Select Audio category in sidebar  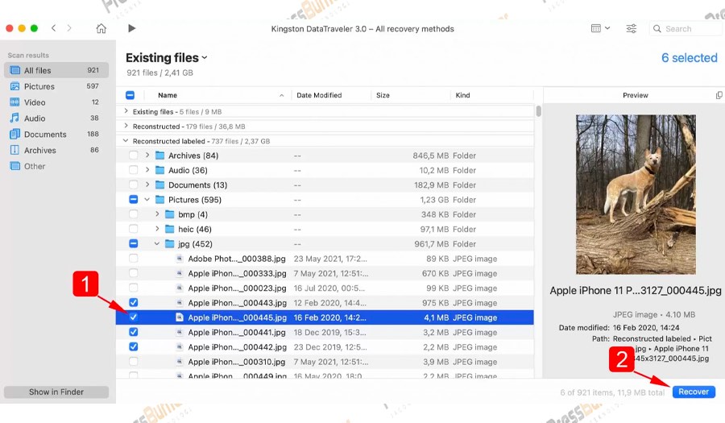point(35,118)
